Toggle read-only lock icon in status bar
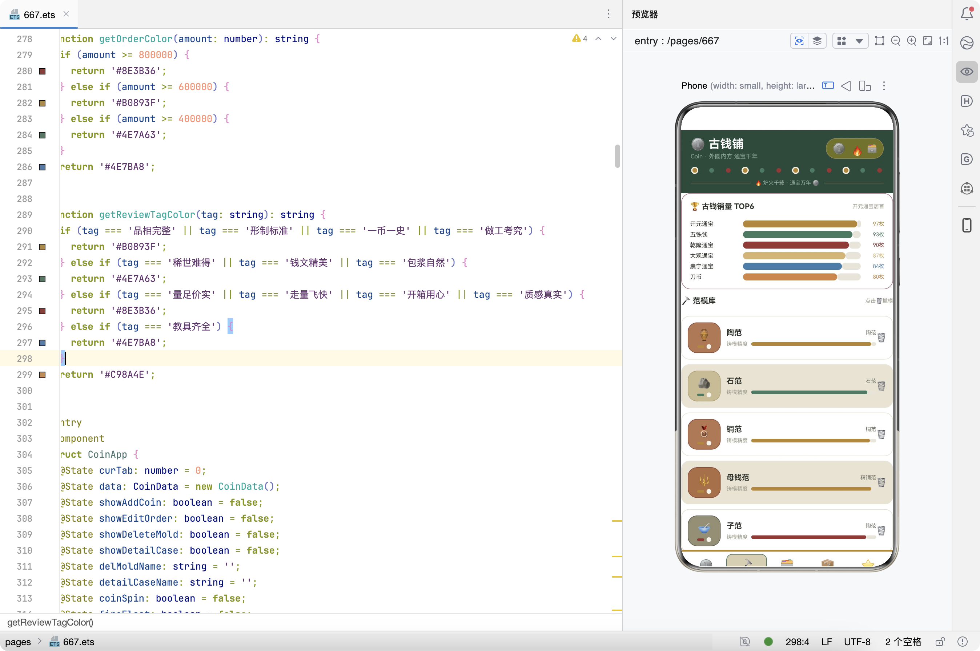This screenshot has height=651, width=980. pos(940,642)
